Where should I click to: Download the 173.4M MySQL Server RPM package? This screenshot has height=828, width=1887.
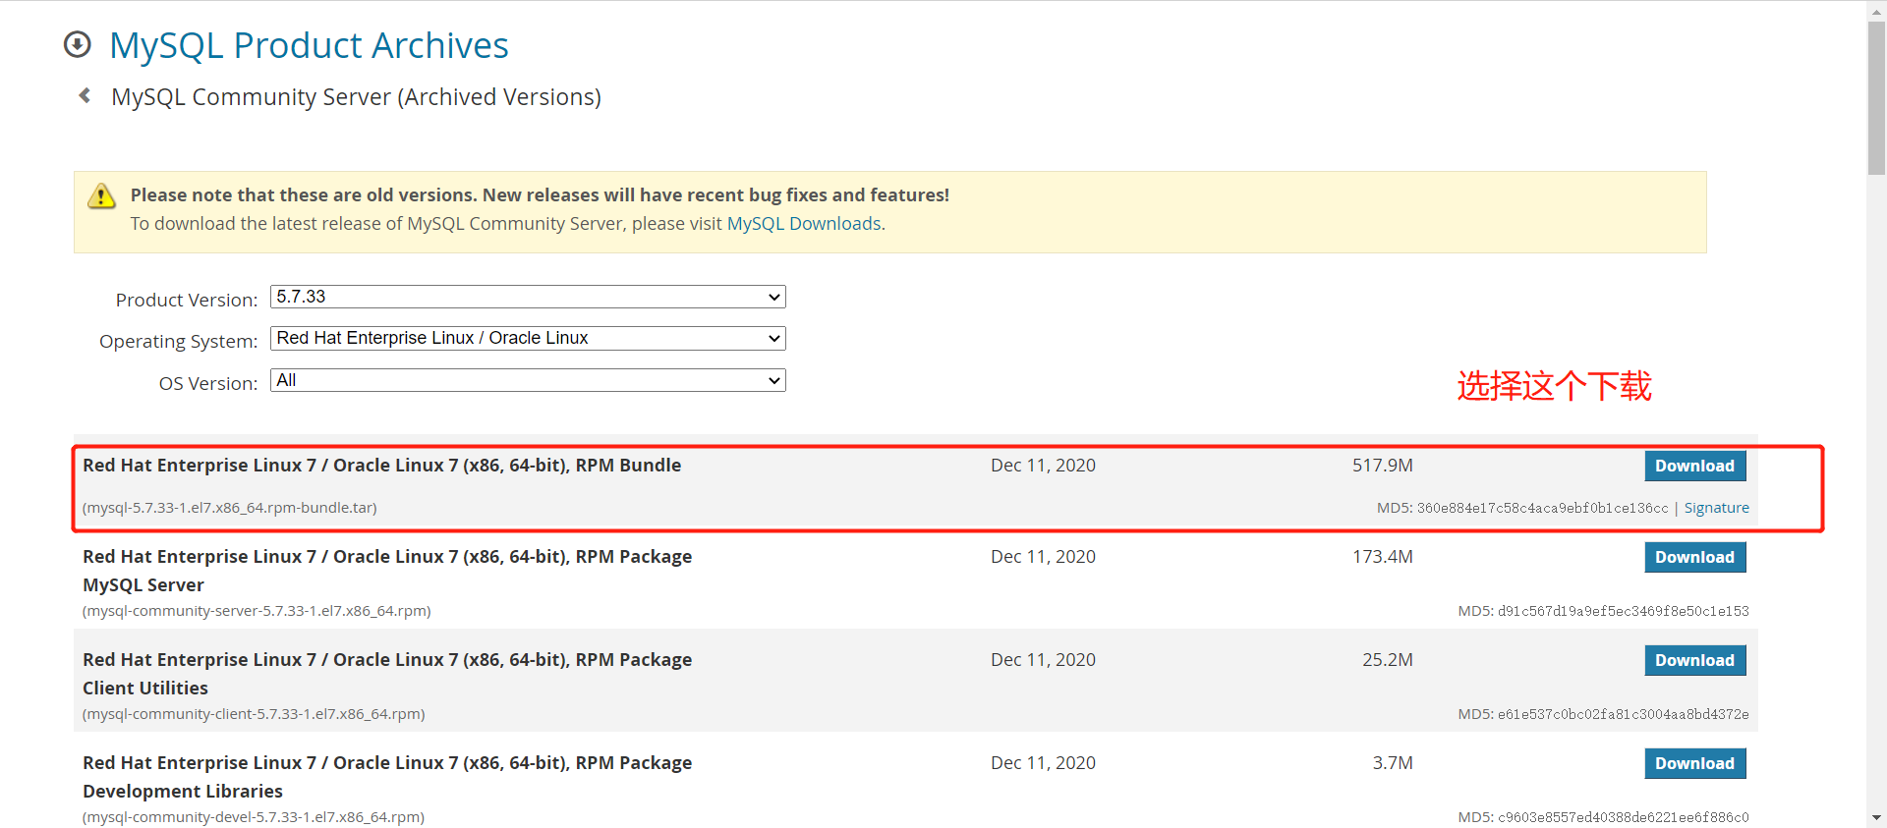(1695, 557)
